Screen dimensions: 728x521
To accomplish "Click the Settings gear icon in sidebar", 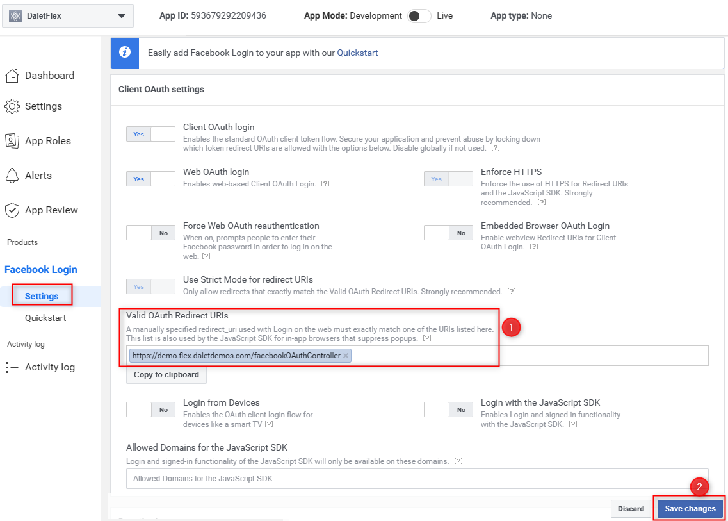I will pos(12,106).
